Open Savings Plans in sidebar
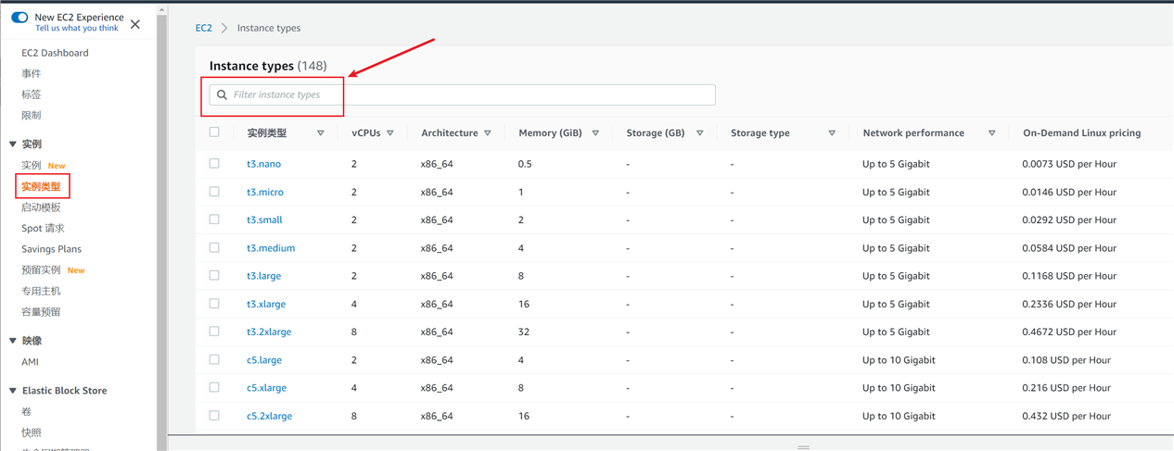 point(51,249)
